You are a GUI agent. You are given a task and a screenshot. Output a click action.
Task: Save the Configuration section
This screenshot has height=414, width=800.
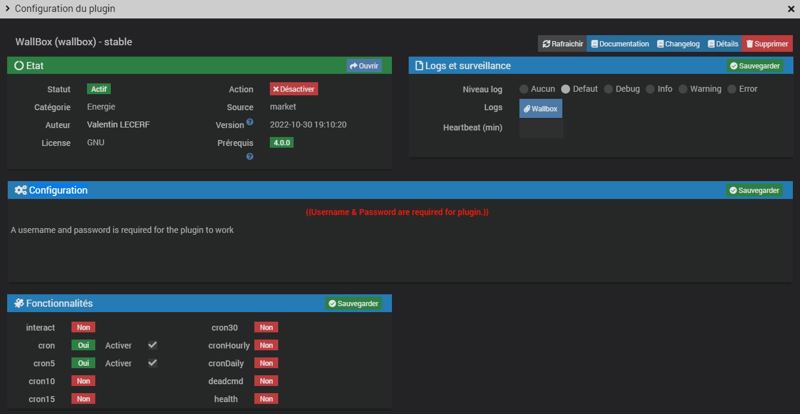click(755, 190)
